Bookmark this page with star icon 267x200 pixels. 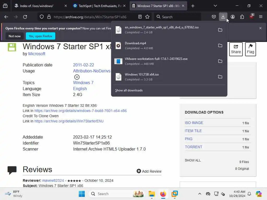pos(147,17)
